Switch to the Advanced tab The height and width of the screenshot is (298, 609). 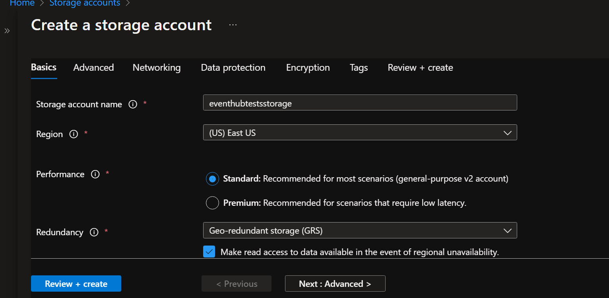(x=93, y=68)
